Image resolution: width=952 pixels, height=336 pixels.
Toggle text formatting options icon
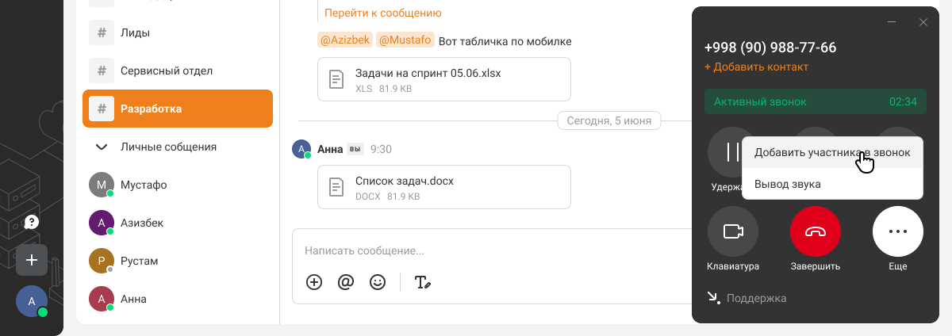pos(422,282)
